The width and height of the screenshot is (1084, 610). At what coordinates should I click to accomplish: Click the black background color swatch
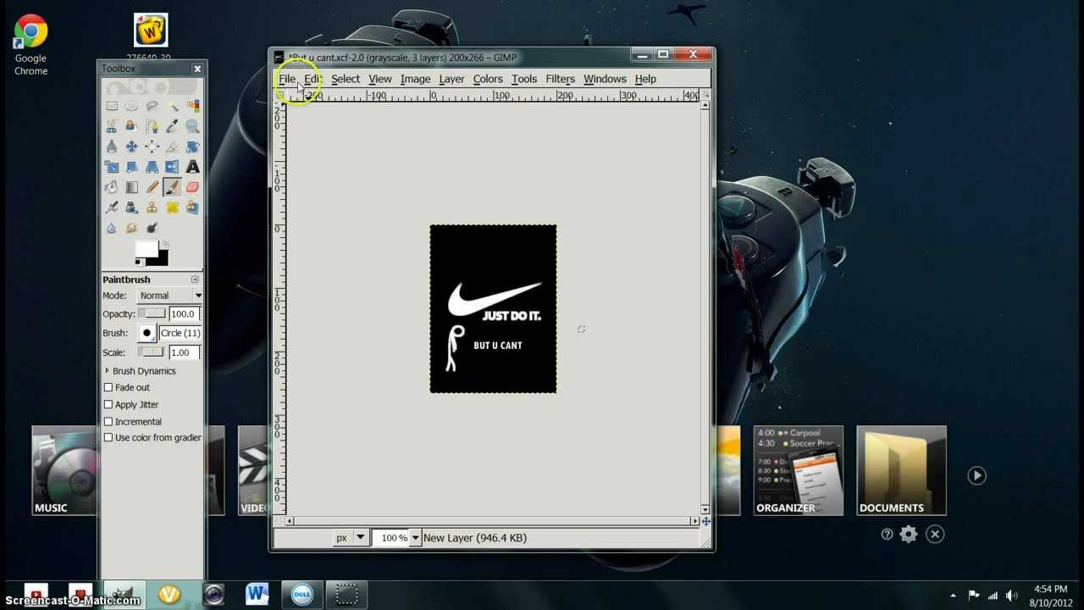tap(161, 259)
